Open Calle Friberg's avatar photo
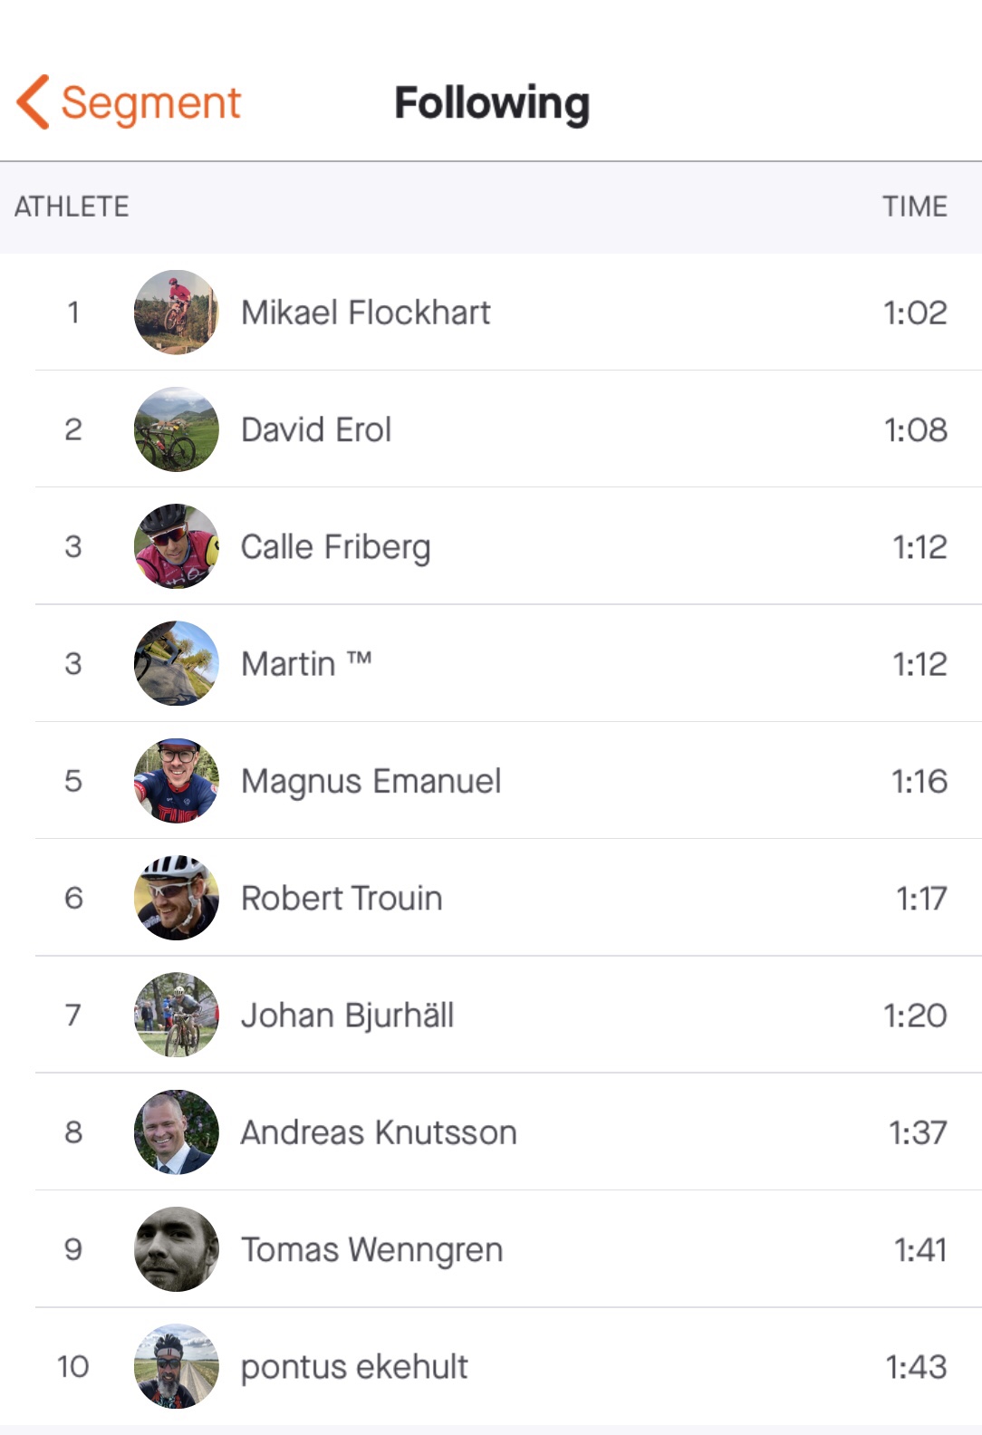Screen dimensions: 982x1435 tap(176, 546)
